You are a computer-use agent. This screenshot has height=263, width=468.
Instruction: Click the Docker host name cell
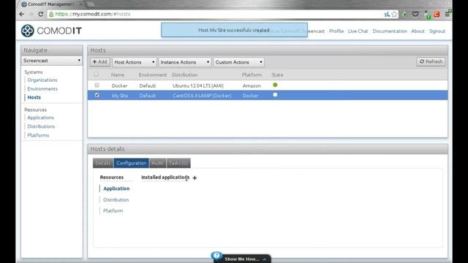(x=119, y=85)
